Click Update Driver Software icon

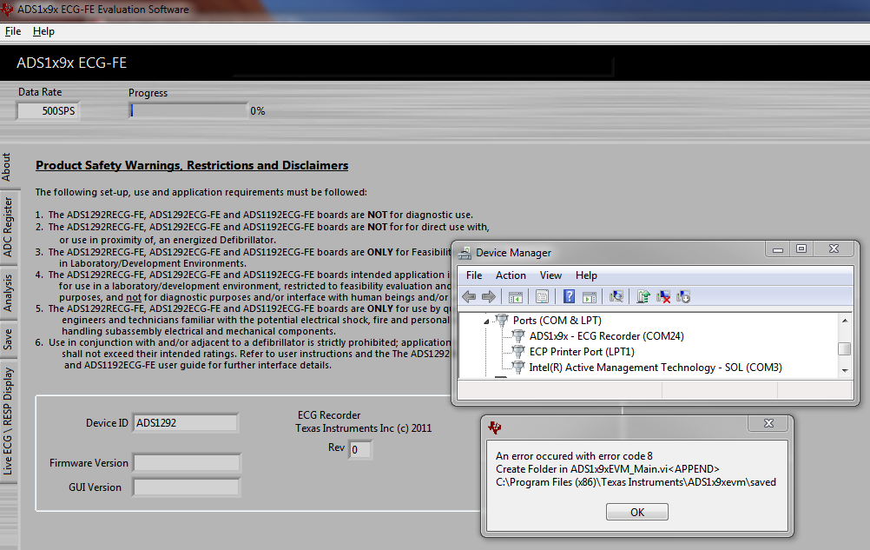[x=643, y=297]
